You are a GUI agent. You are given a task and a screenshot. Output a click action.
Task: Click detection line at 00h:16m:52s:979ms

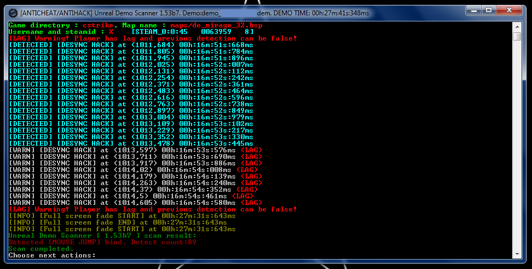point(131,117)
